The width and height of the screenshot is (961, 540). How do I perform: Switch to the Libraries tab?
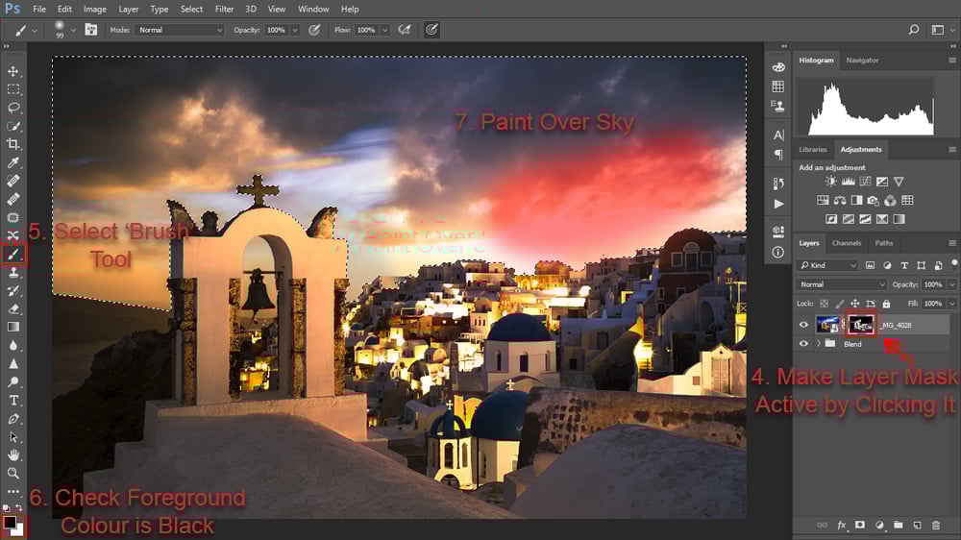(813, 149)
